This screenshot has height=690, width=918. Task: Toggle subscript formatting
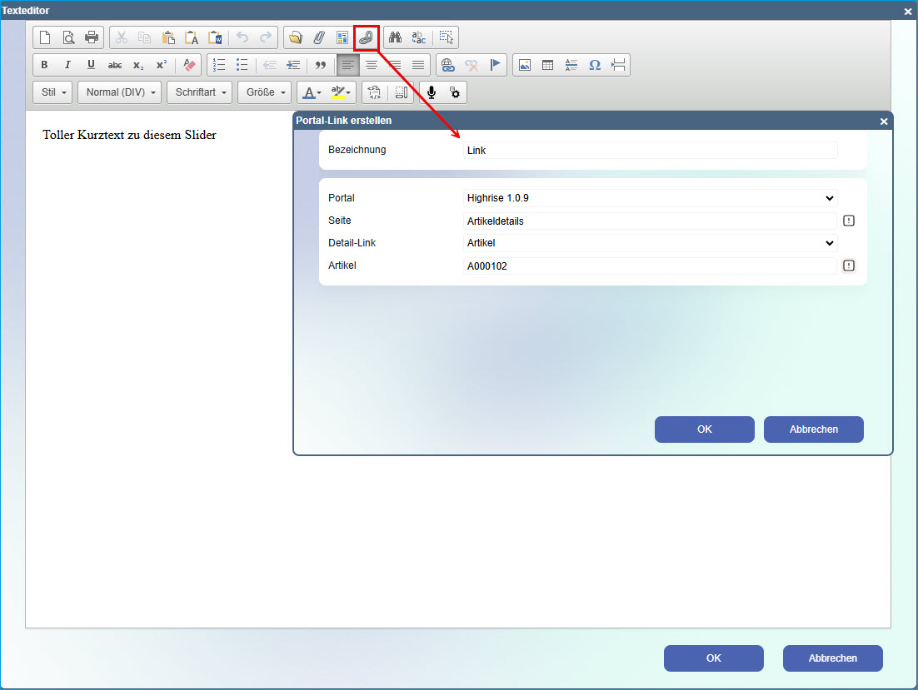pyautogui.click(x=138, y=65)
